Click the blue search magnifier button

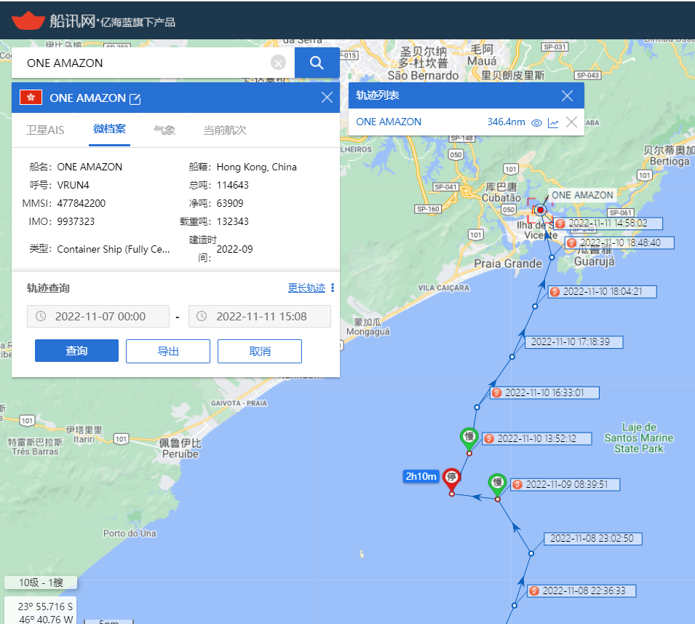[x=317, y=63]
